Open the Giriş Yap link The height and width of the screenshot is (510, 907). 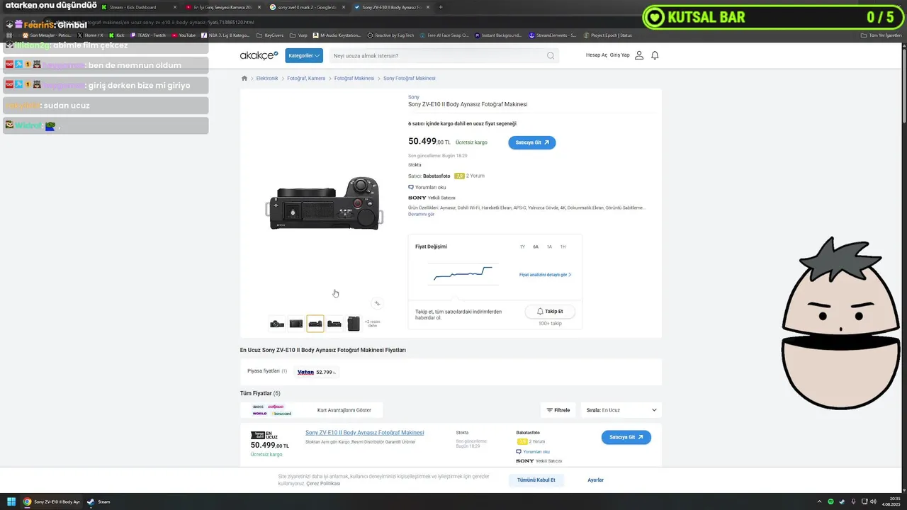(x=619, y=55)
